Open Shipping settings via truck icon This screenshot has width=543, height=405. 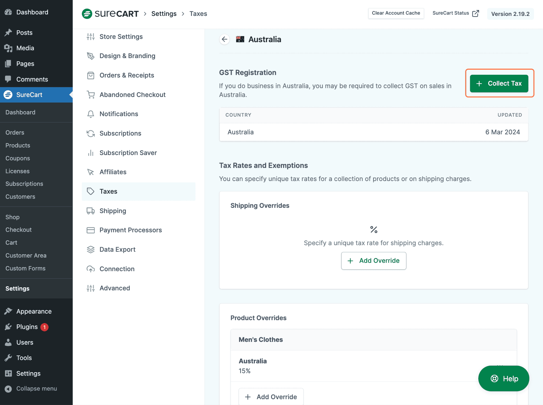click(91, 211)
